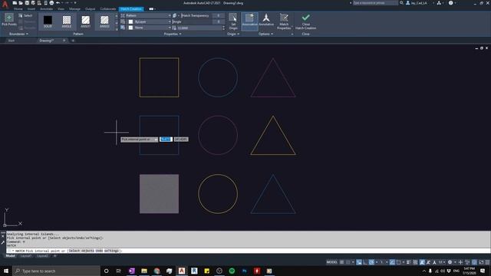Screen dimensions: 491x276
Task: Switch to the Start file tab
Action: (x=12, y=41)
